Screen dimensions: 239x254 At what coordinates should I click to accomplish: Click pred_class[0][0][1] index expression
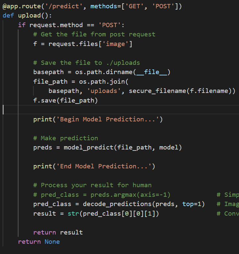[x=119, y=214]
